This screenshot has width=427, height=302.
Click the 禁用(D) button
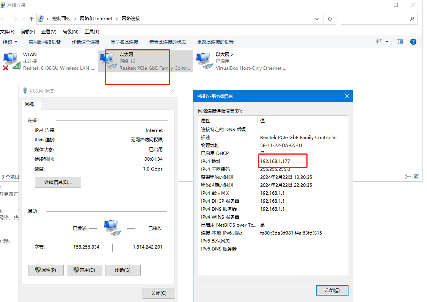point(84,270)
